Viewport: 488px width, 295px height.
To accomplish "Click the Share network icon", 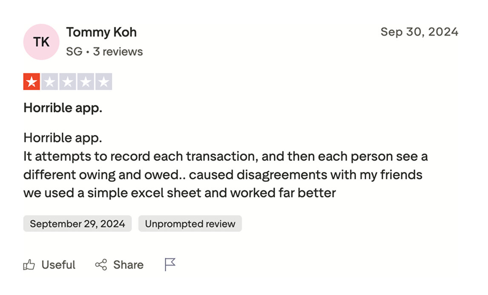I will tap(101, 265).
